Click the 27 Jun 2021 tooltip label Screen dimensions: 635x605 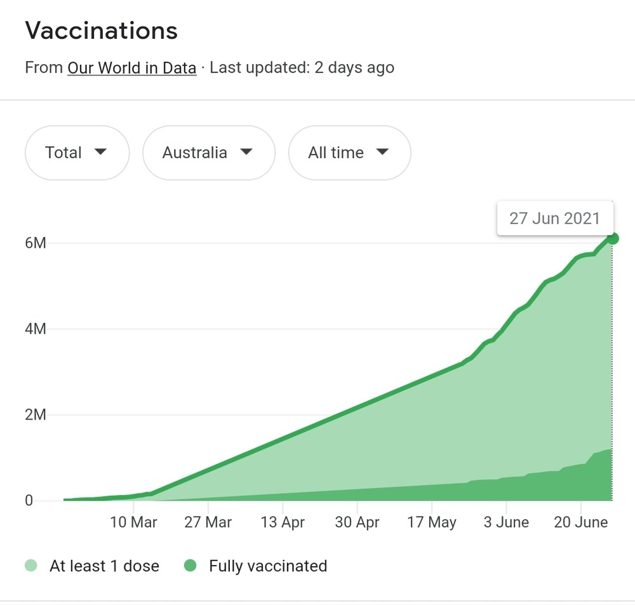(554, 219)
